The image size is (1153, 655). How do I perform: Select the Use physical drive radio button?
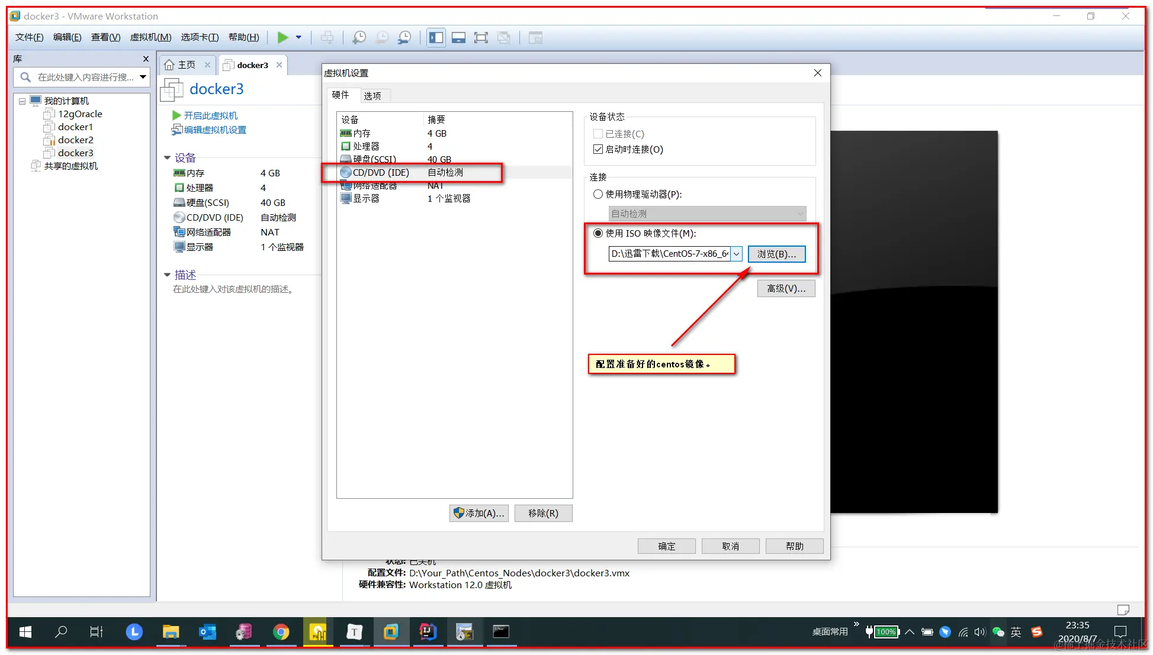(x=598, y=194)
